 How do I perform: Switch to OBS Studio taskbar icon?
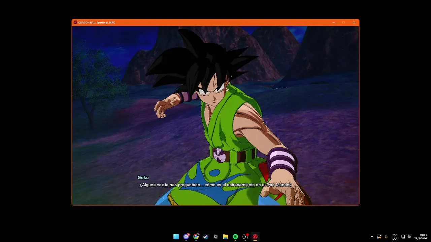245,237
